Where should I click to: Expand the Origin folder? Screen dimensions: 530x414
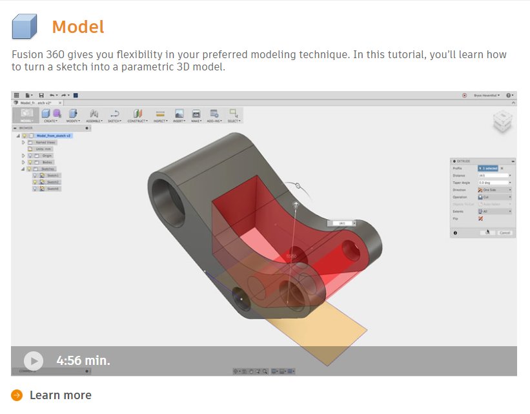coord(23,156)
